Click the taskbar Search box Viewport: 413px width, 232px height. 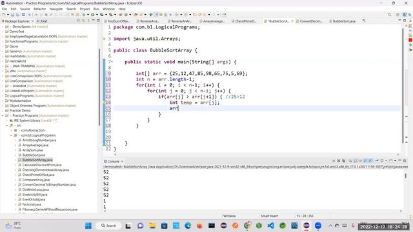click(x=109, y=226)
